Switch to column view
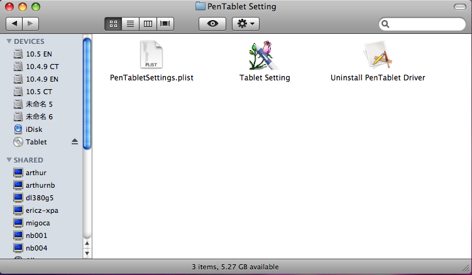472x275 pixels. [x=148, y=24]
